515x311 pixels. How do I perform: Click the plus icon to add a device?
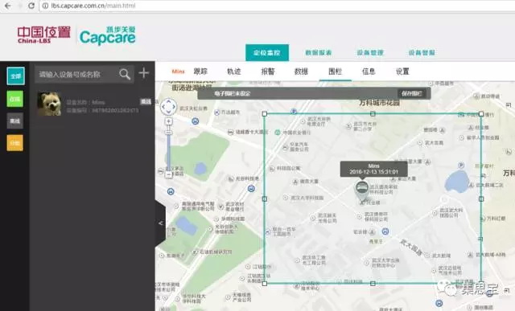coord(144,73)
